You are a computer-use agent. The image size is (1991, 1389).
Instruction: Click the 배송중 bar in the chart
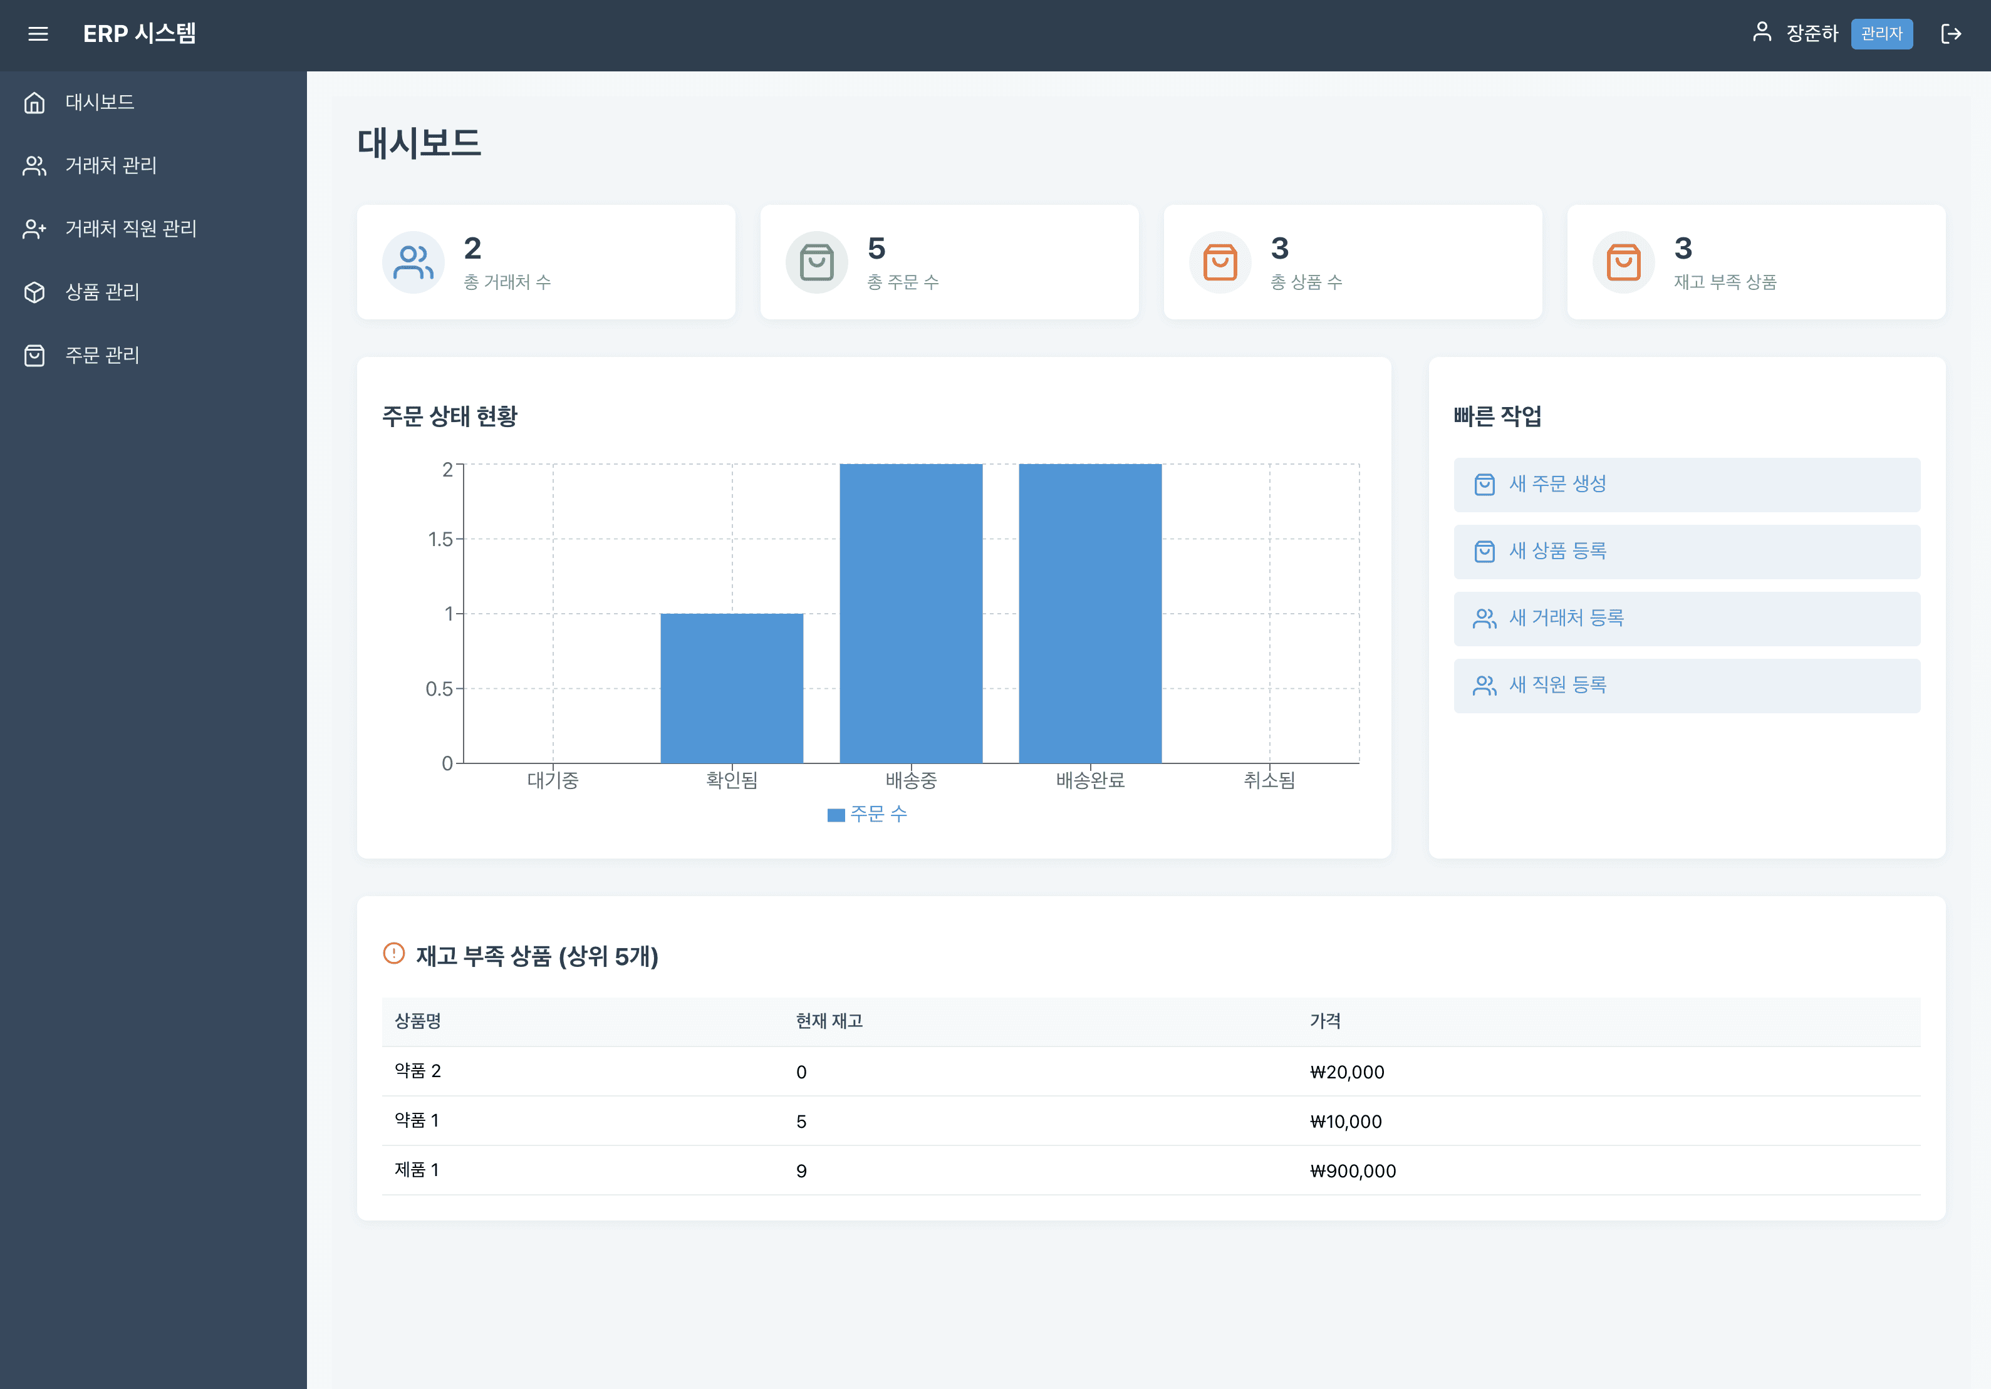coord(912,614)
